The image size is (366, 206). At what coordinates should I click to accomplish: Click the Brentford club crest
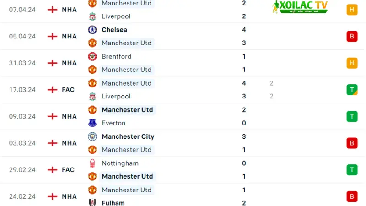click(92, 56)
